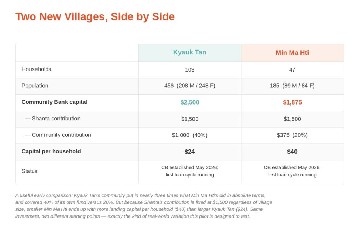Click the $1,000 (40%) community contribution cell
Viewport: 359px width, 234px height.
click(190, 135)
